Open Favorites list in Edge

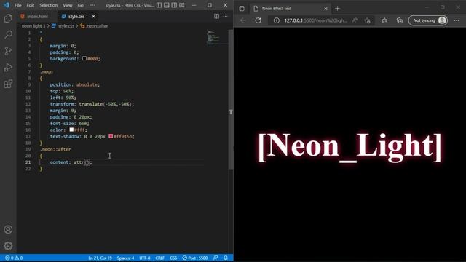(x=384, y=20)
